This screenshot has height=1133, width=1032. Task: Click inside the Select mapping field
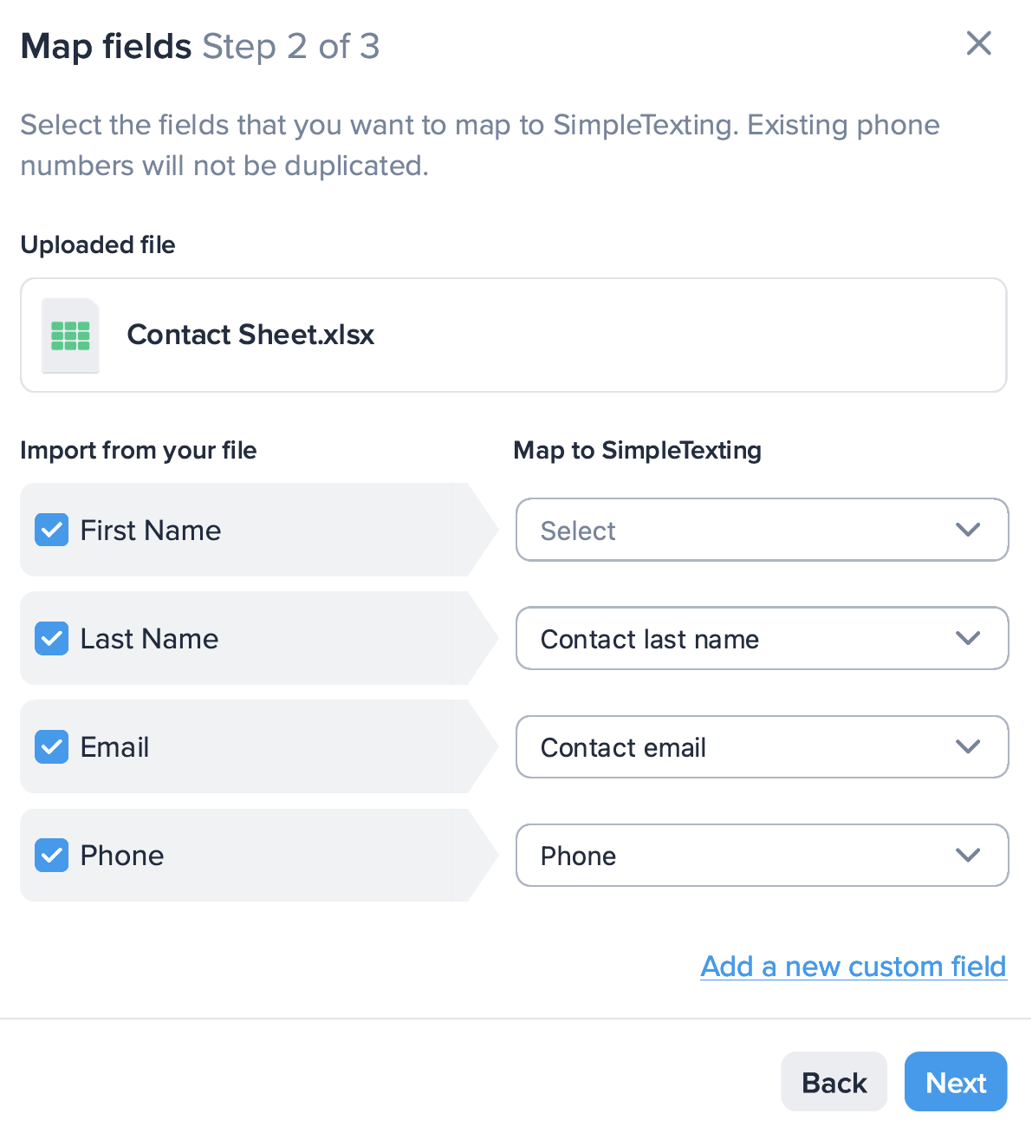tap(693, 530)
